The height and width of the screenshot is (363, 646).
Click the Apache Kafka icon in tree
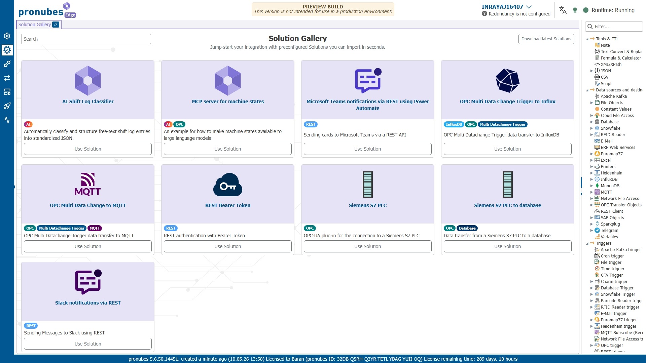[x=597, y=96]
